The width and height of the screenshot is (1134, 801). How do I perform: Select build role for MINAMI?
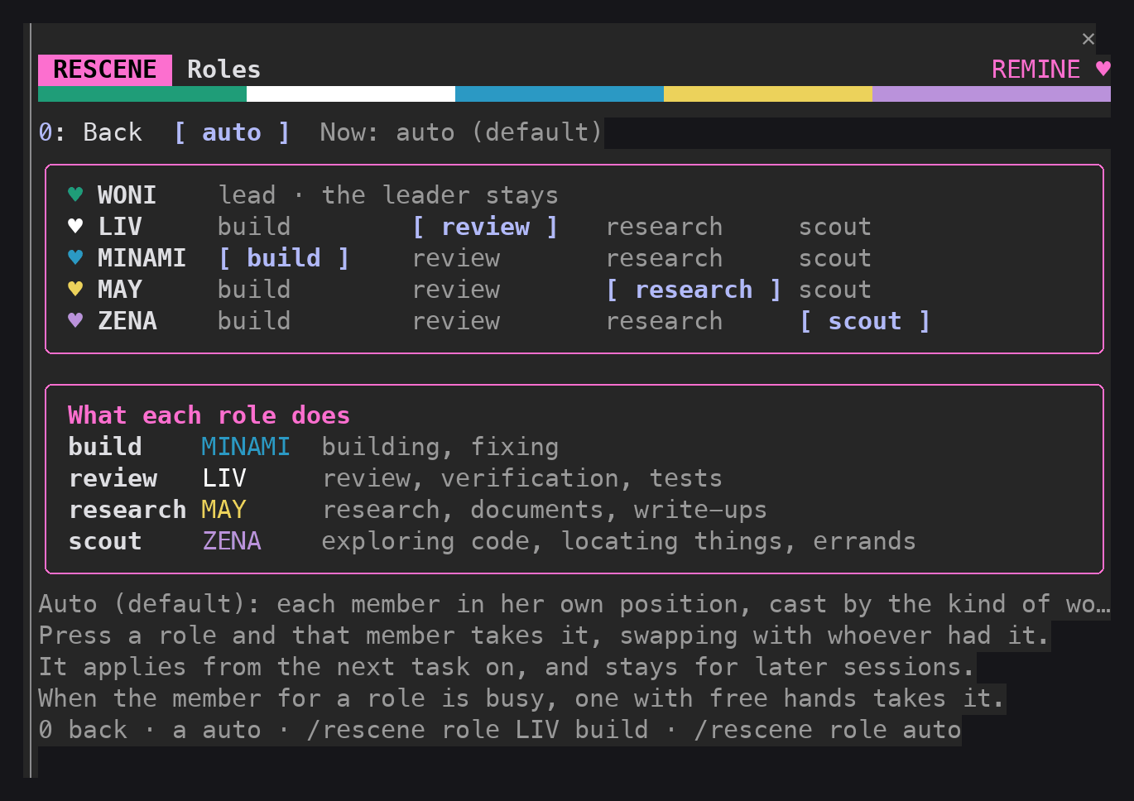(x=284, y=258)
